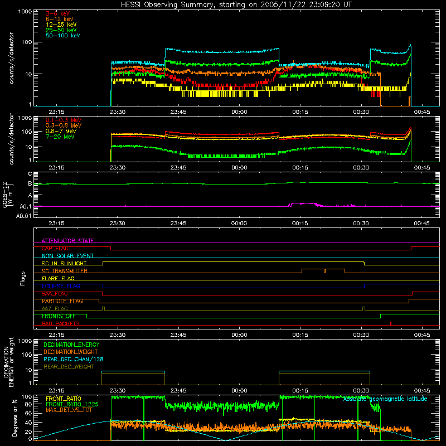This screenshot has height=446, width=446.
Task: Select the yellow '12-25 keV' legend label
Action: tap(61, 25)
